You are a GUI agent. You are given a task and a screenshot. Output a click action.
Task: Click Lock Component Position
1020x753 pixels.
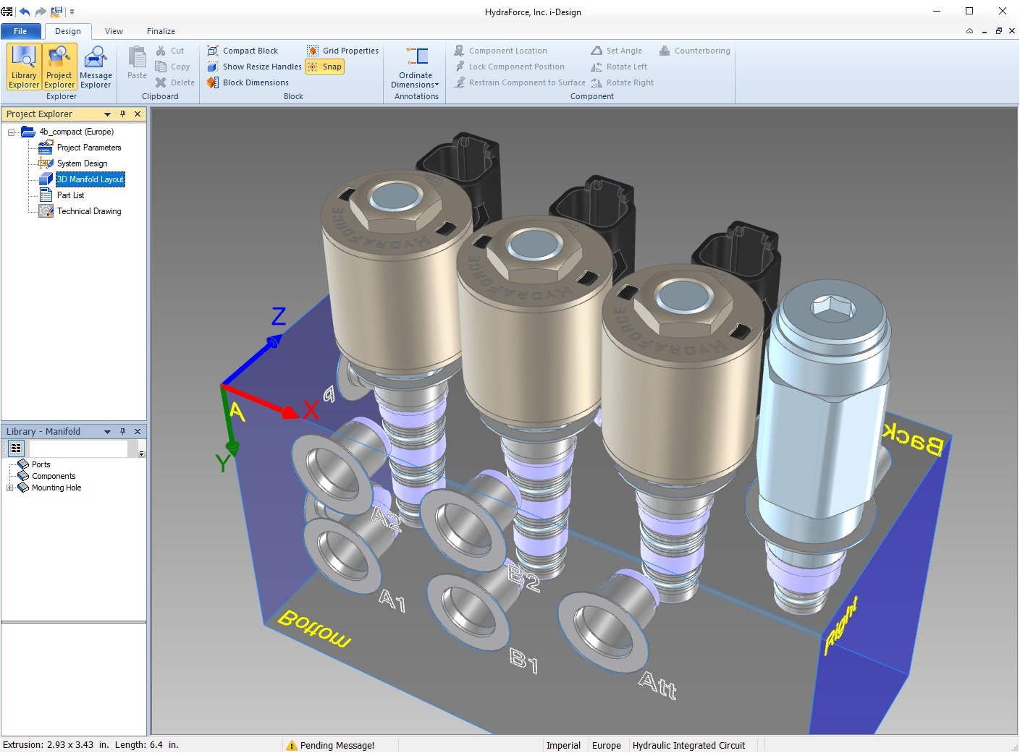click(509, 67)
